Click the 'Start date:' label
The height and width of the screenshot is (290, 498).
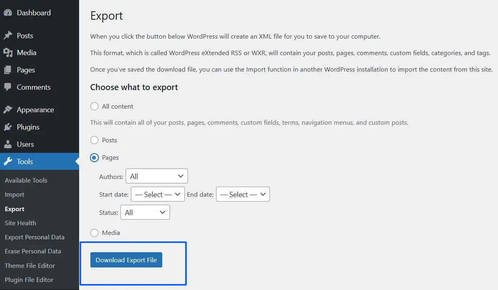pyautogui.click(x=114, y=195)
